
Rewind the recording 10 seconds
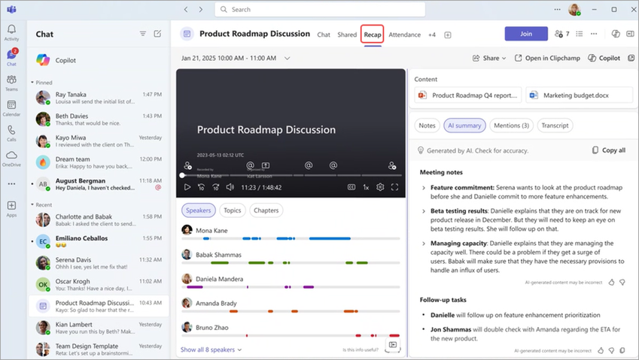click(201, 187)
